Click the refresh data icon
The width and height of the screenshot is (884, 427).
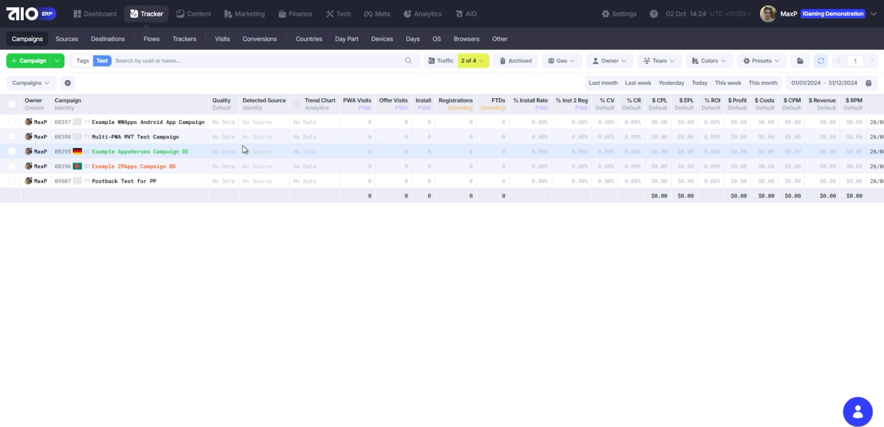(820, 61)
